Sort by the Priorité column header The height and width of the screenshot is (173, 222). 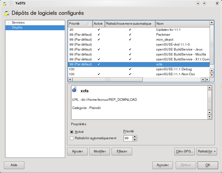80,24
